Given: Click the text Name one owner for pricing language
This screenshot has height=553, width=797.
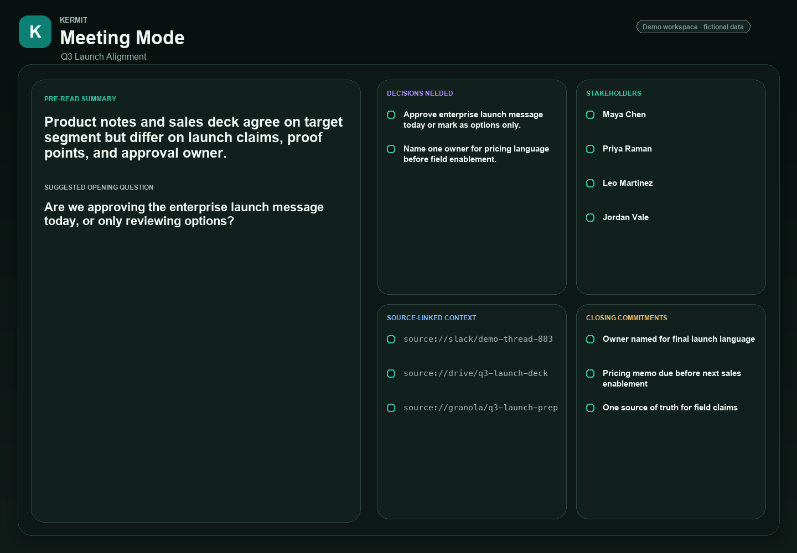Looking at the screenshot, I should pyautogui.click(x=476, y=154).
